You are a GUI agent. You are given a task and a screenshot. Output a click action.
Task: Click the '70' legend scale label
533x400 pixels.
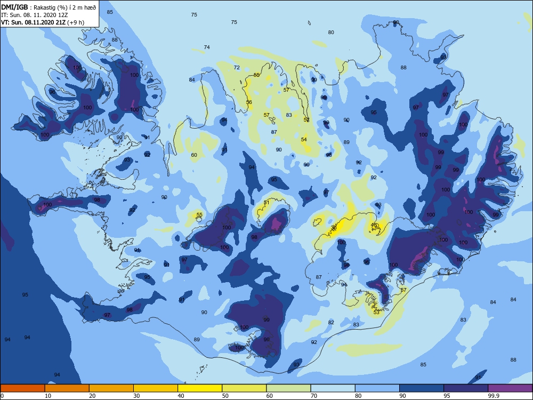(x=314, y=396)
